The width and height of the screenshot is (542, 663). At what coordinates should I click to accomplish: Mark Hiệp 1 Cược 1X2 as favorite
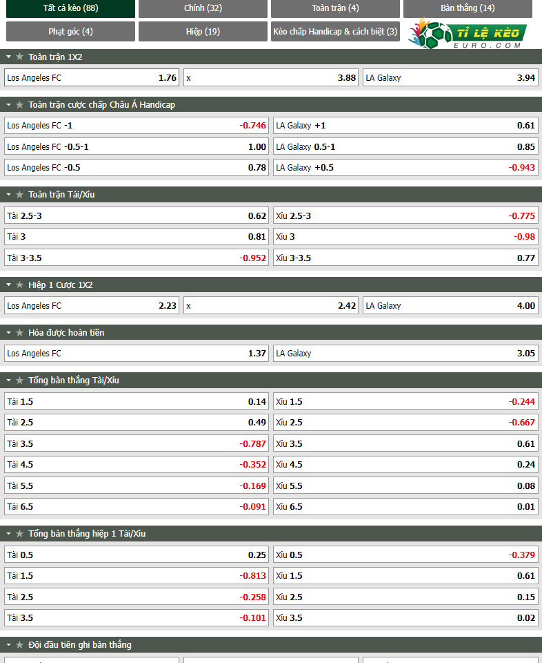point(19,285)
